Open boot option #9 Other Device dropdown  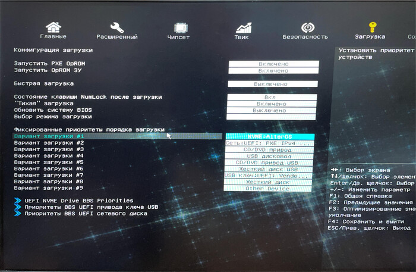[x=268, y=189]
